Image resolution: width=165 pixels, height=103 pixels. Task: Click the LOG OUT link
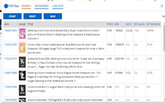tap(58, 6)
